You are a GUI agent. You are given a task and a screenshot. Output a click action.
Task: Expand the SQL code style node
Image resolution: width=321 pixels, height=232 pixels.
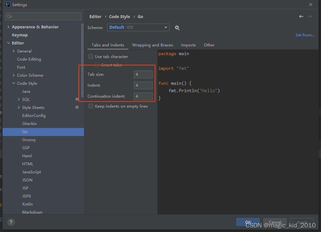click(19, 100)
